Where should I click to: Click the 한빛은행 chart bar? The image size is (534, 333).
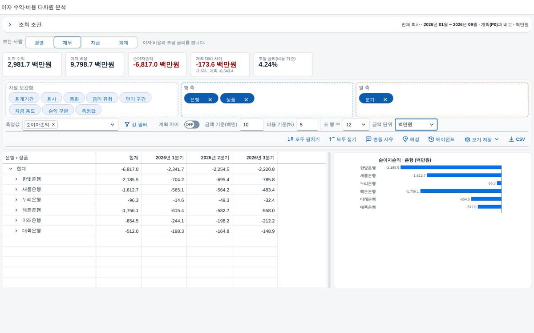point(451,168)
